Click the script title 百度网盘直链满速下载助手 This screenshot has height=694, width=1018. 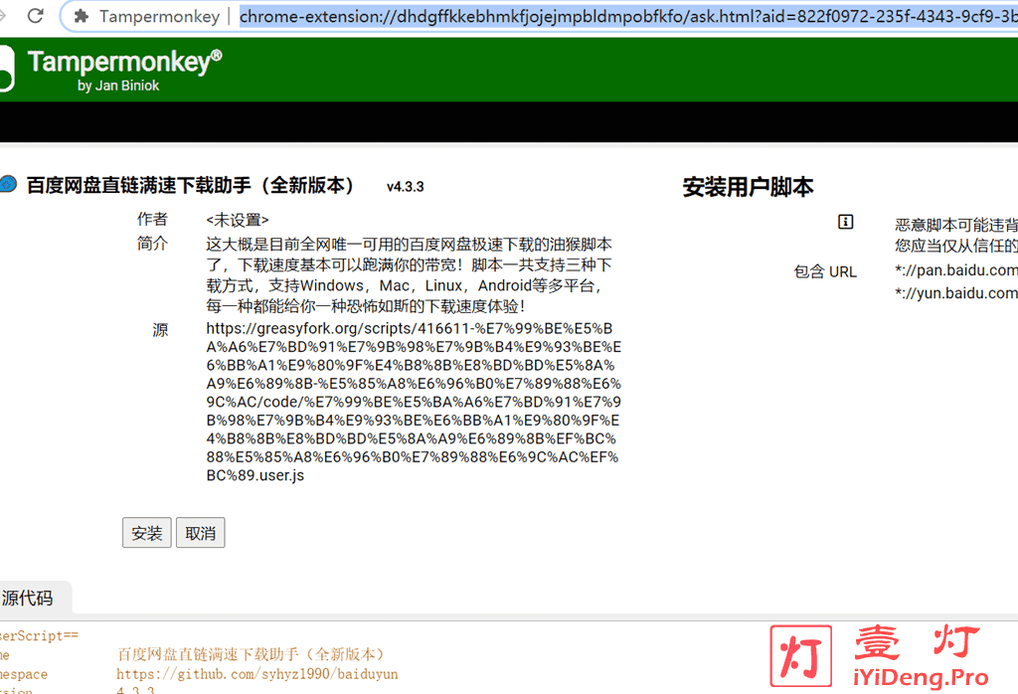[x=190, y=185]
